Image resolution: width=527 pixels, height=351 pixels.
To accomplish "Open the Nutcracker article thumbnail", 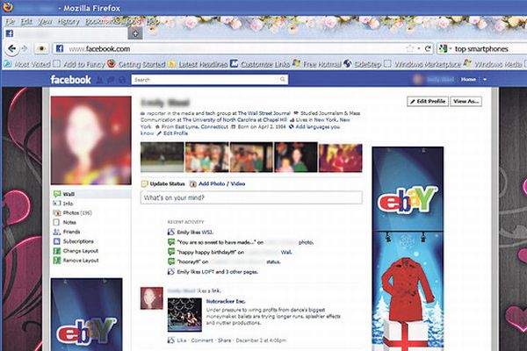I will (x=184, y=315).
